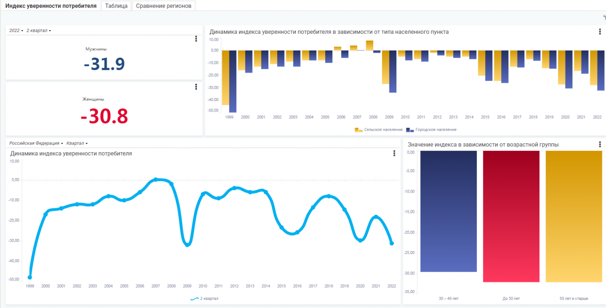The image size is (606, 308).
Task: Click the blue line icon in the line chart legend
Action: tap(194, 299)
